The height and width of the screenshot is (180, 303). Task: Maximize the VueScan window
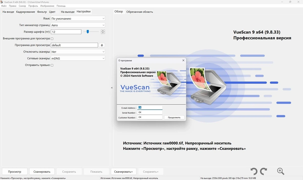click(x=290, y=2)
